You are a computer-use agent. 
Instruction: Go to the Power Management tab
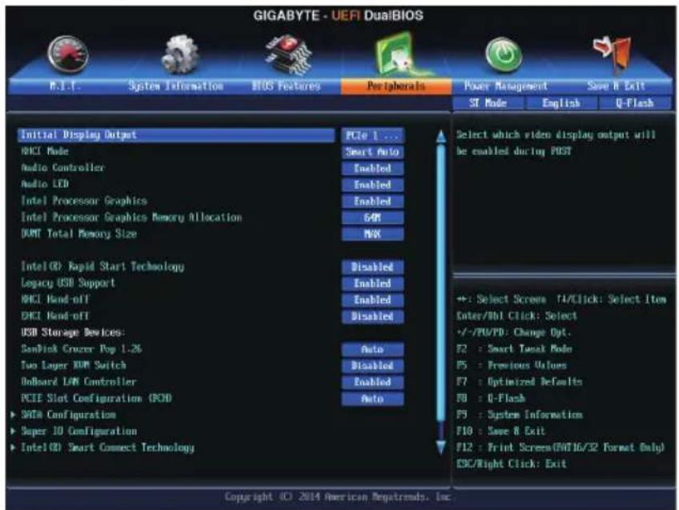pos(506,86)
